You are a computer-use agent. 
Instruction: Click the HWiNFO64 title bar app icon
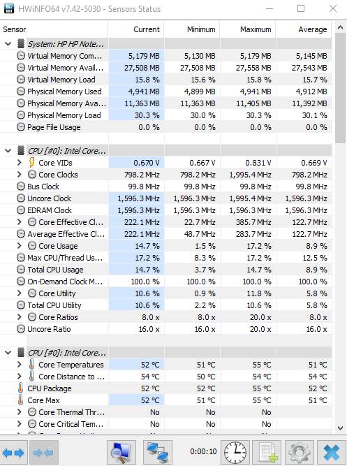(x=9, y=8)
